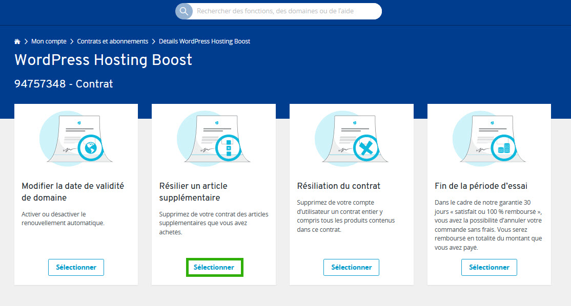Click the 'Fin de la période d'essai' heading
Screen dimensions: 571x306
[481, 186]
